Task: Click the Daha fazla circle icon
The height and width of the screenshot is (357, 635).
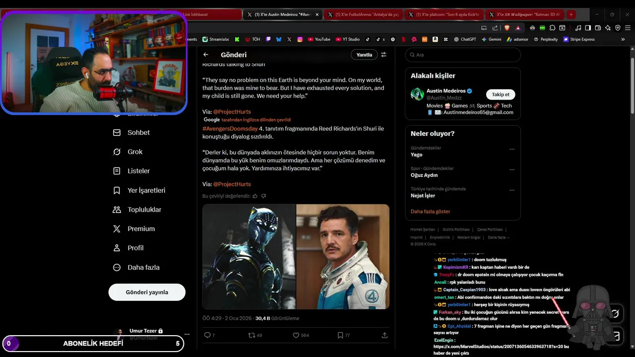Action: [x=117, y=267]
